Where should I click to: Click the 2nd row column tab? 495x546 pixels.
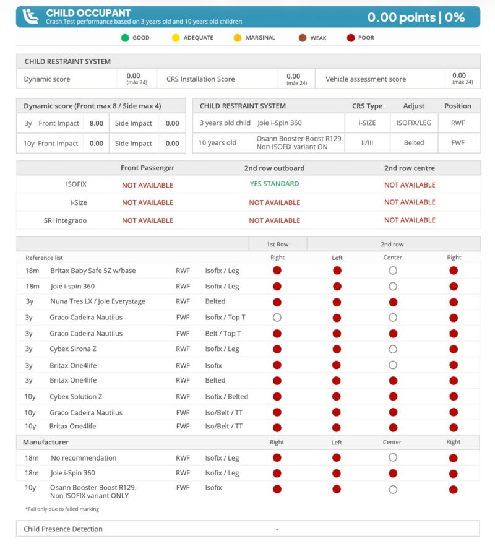point(394,244)
